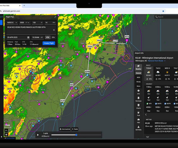Open a new browser tab

coord(24,5)
